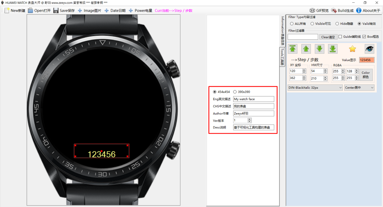This screenshot has width=383, height=207.
Task: Open the Center居中 alignment dropdown
Action: pyautogui.click(x=359, y=88)
